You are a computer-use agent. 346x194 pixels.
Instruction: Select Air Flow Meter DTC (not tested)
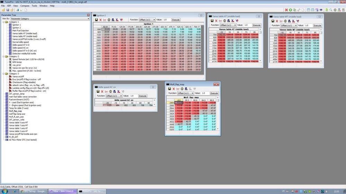click(x=23, y=140)
